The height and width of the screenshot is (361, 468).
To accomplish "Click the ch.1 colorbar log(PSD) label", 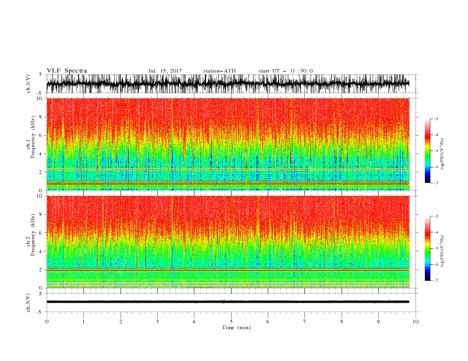I will click(x=442, y=154).
